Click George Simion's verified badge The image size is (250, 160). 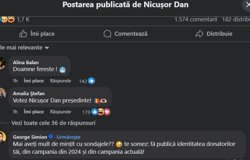[x=51, y=137]
